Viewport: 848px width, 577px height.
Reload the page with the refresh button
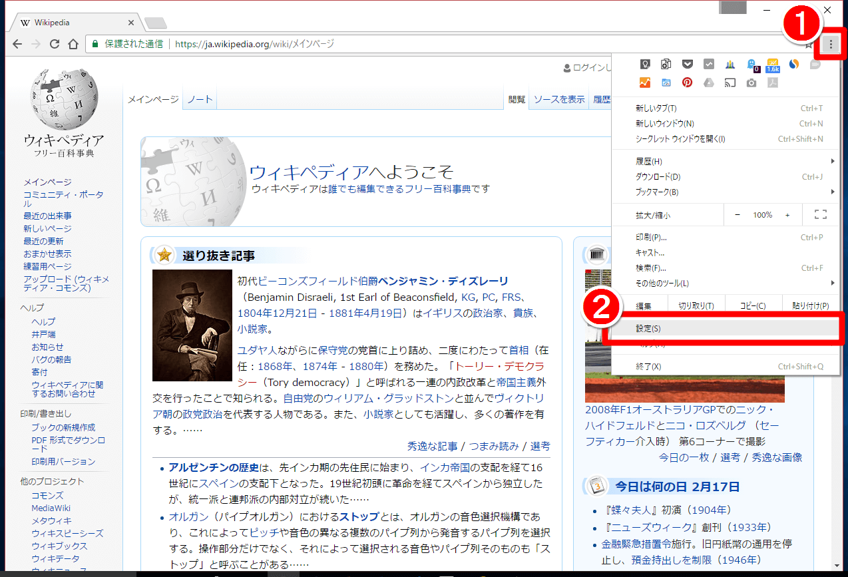click(x=55, y=44)
